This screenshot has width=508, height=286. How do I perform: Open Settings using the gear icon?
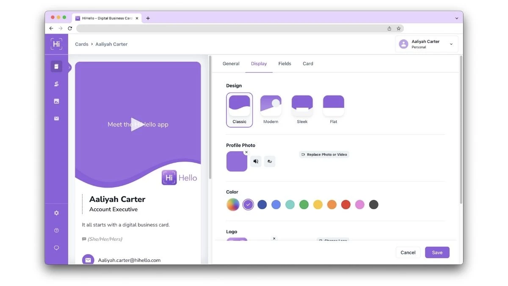coord(56,212)
